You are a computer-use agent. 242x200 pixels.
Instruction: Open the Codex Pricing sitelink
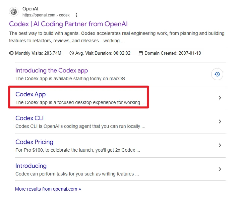34,142
